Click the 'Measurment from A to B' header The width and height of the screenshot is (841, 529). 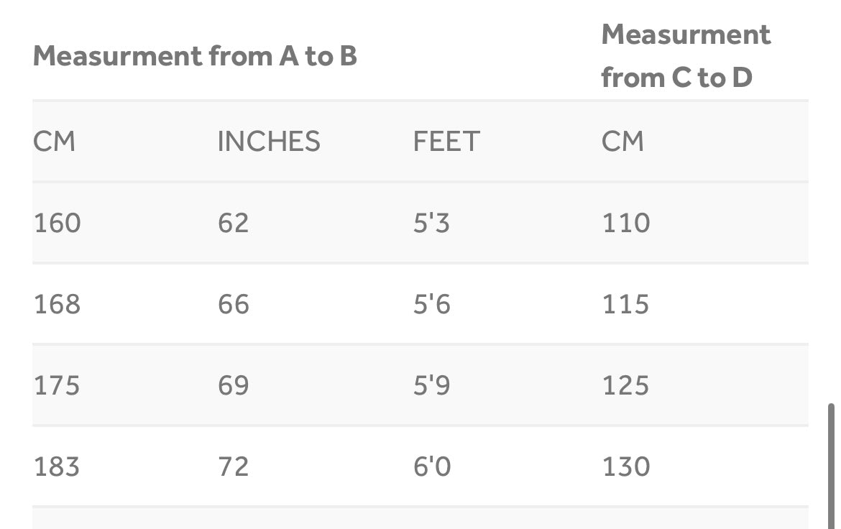[195, 56]
